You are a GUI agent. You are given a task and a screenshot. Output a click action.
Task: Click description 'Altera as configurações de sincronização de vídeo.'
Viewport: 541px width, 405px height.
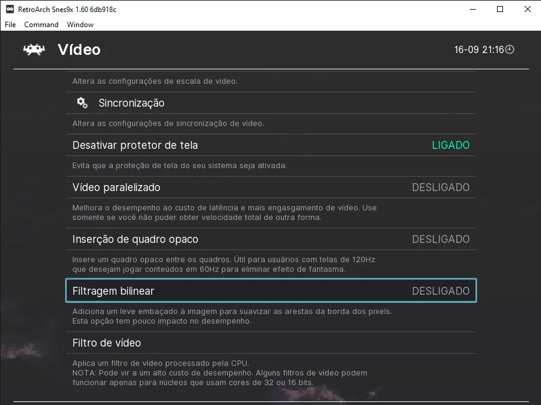pyautogui.click(x=168, y=124)
